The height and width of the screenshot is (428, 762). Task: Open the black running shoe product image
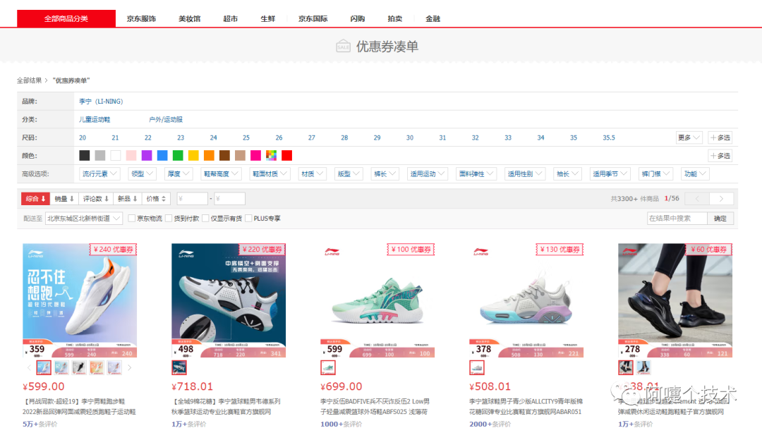pyautogui.click(x=675, y=300)
